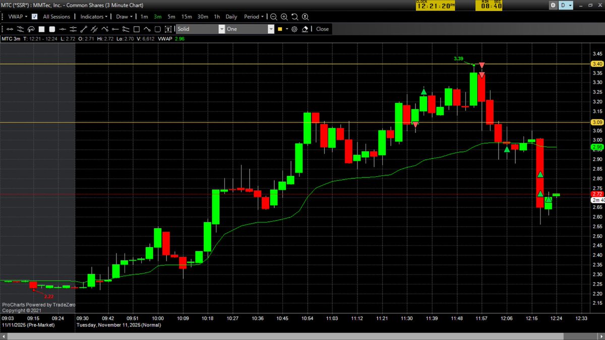Screen dimensions: 605x340
Task: Click the zoom-out magnifier icon
Action: tap(273, 17)
